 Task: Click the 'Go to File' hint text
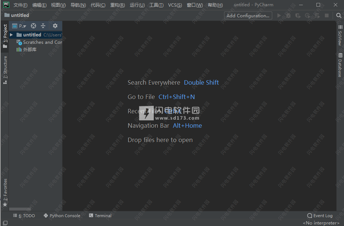point(141,97)
